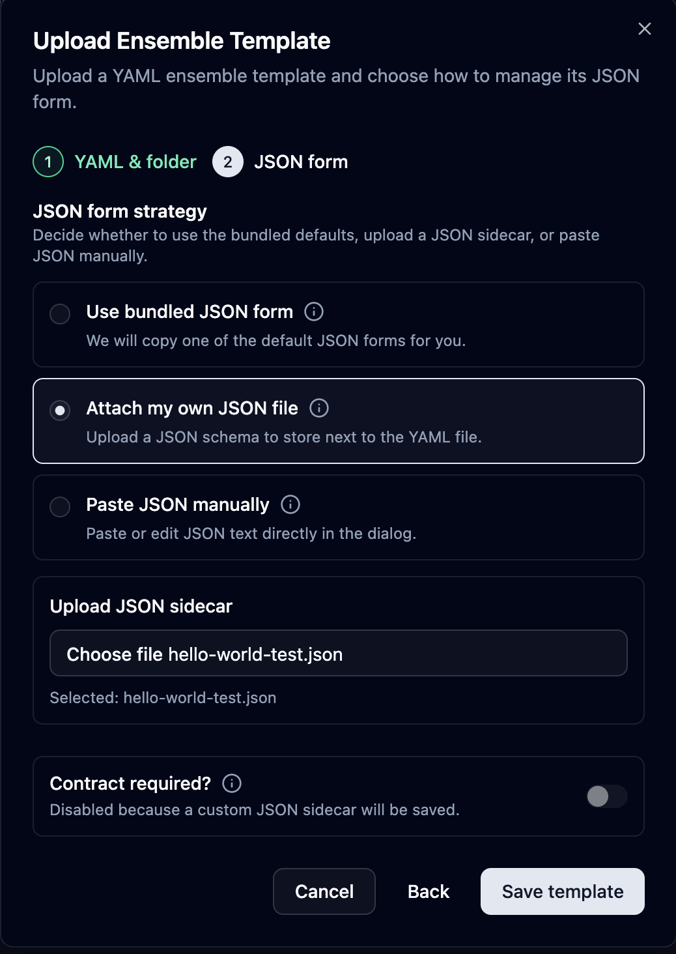Select the Use bundled JSON form radio button
Viewport: 676px width, 954px height.
pos(60,314)
